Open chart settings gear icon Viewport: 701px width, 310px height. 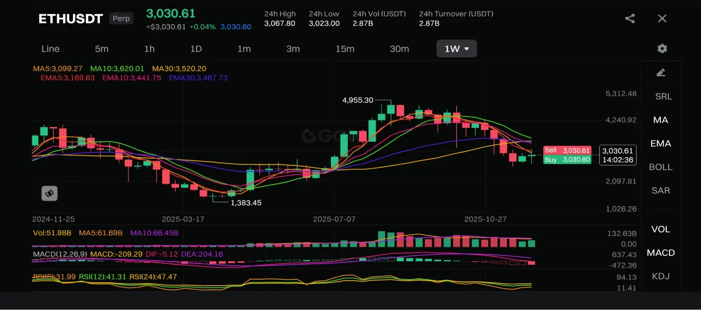click(662, 49)
